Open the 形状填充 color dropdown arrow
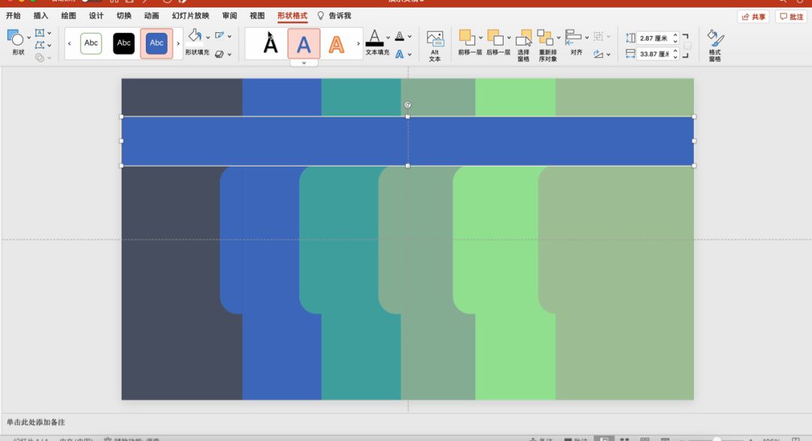This screenshot has width=812, height=441. pos(208,38)
